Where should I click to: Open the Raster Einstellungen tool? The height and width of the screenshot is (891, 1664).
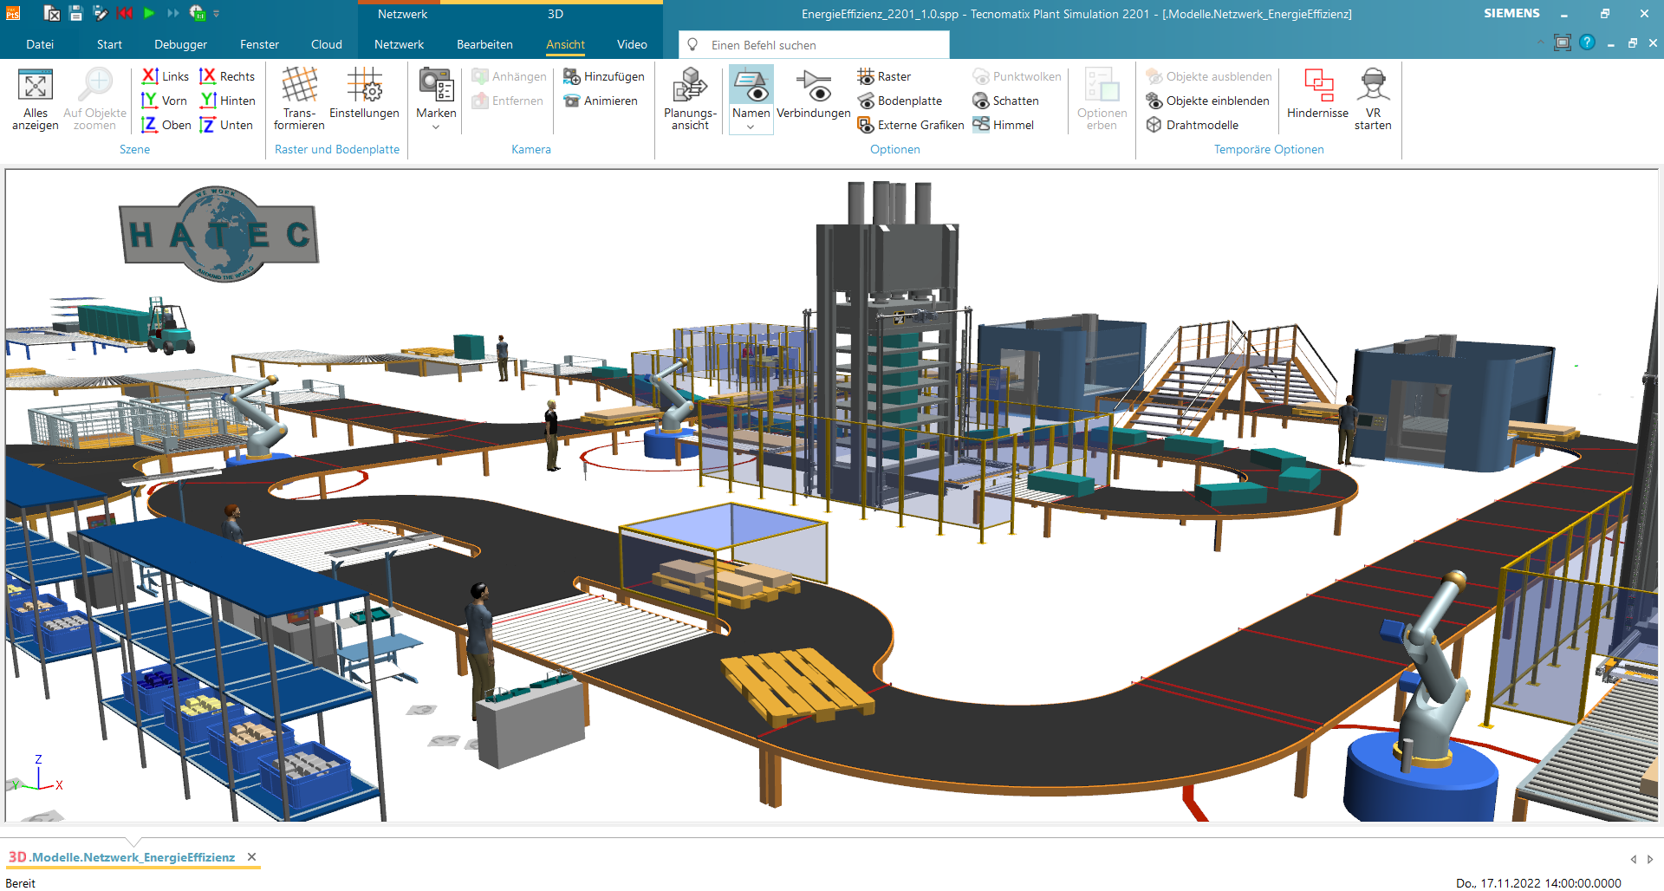[x=365, y=98]
